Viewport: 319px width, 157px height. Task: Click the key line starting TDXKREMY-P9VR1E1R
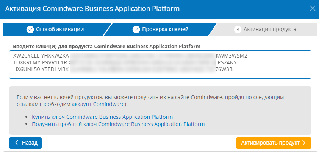click(125, 62)
